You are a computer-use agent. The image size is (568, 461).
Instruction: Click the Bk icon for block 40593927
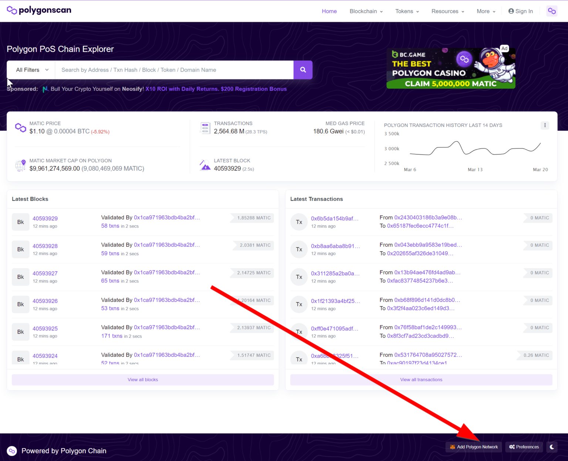coord(20,277)
